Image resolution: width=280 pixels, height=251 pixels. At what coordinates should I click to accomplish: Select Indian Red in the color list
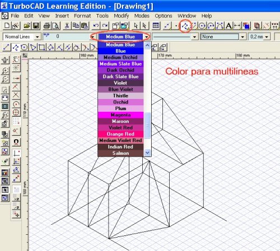121,146
